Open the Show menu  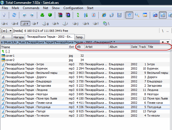(56, 8)
